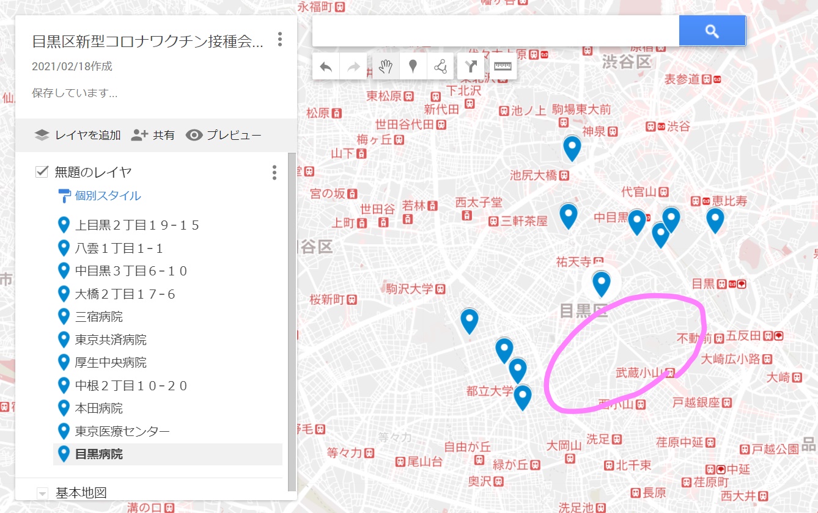Select the 大橋２丁目１７−６ list item

pyautogui.click(x=168, y=294)
